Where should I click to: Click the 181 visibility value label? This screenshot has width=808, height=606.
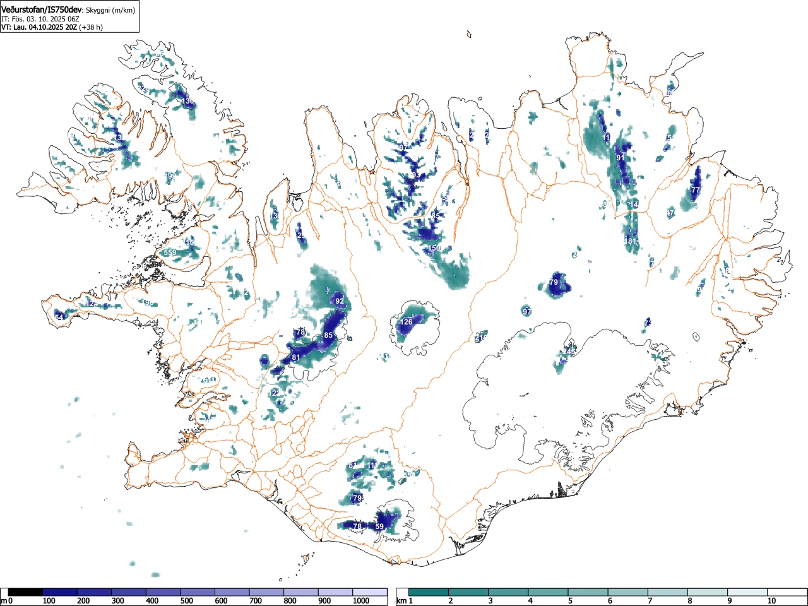coord(631,241)
